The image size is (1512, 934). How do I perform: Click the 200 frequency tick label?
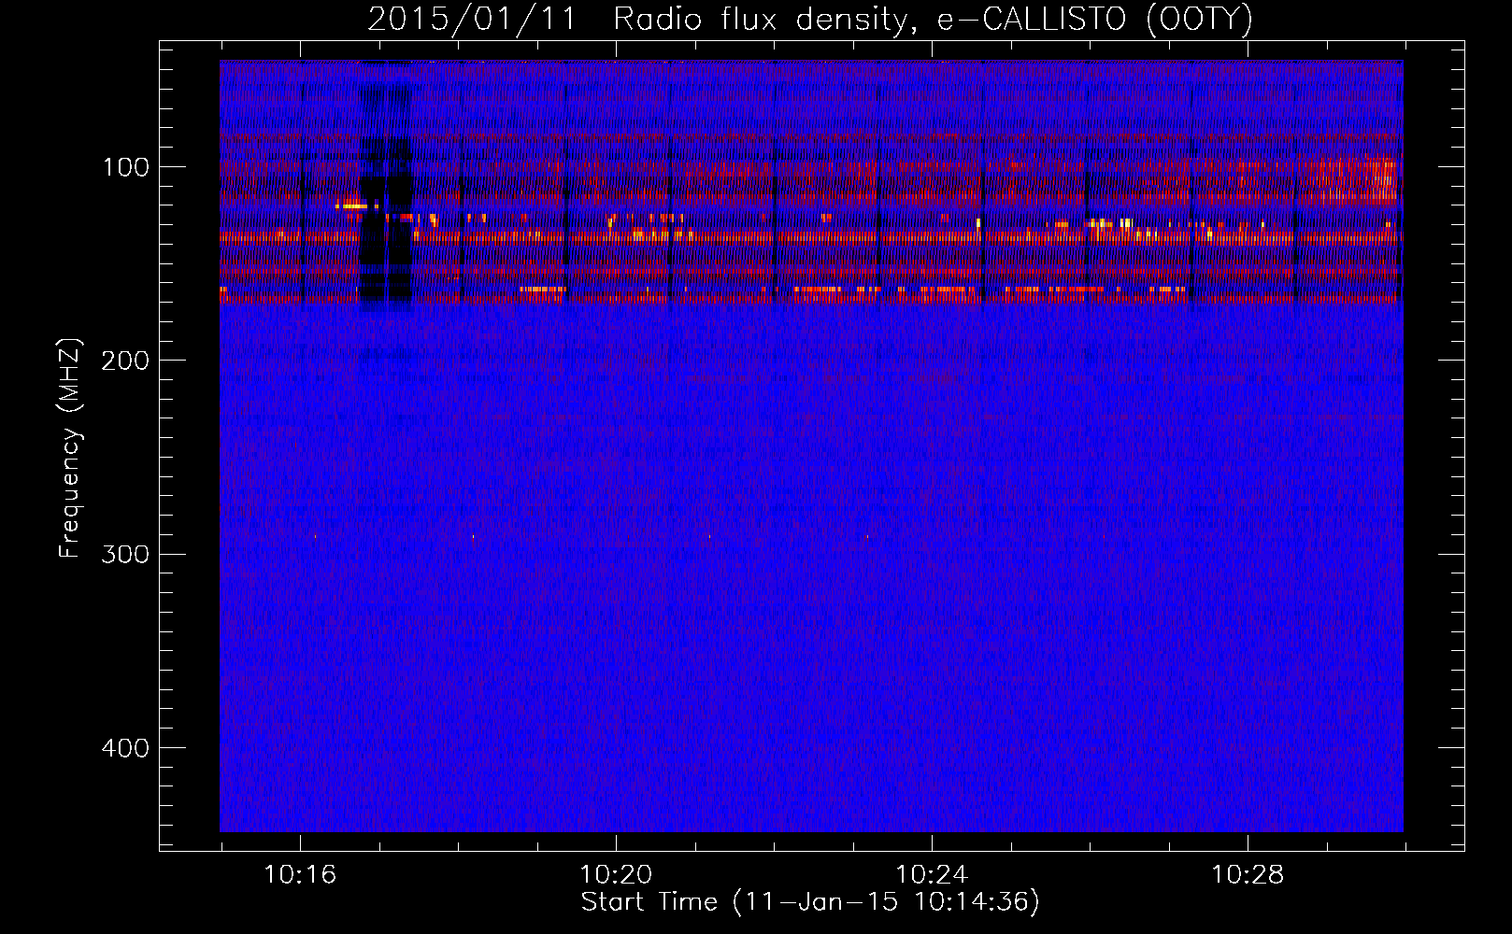pyautogui.click(x=125, y=361)
